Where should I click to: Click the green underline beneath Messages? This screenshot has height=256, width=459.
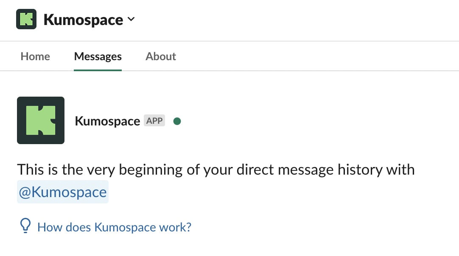click(98, 70)
